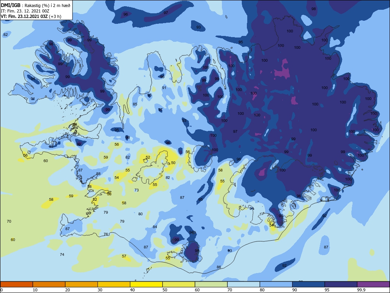
Task: Pick the light green 60–70 legend swatch
Action: point(211,284)
